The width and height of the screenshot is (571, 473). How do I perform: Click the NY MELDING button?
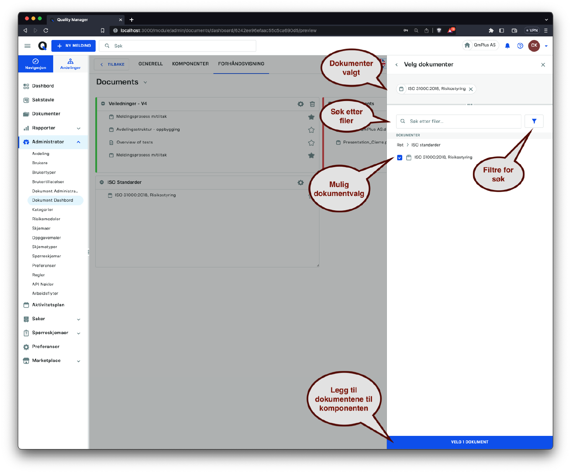point(74,46)
